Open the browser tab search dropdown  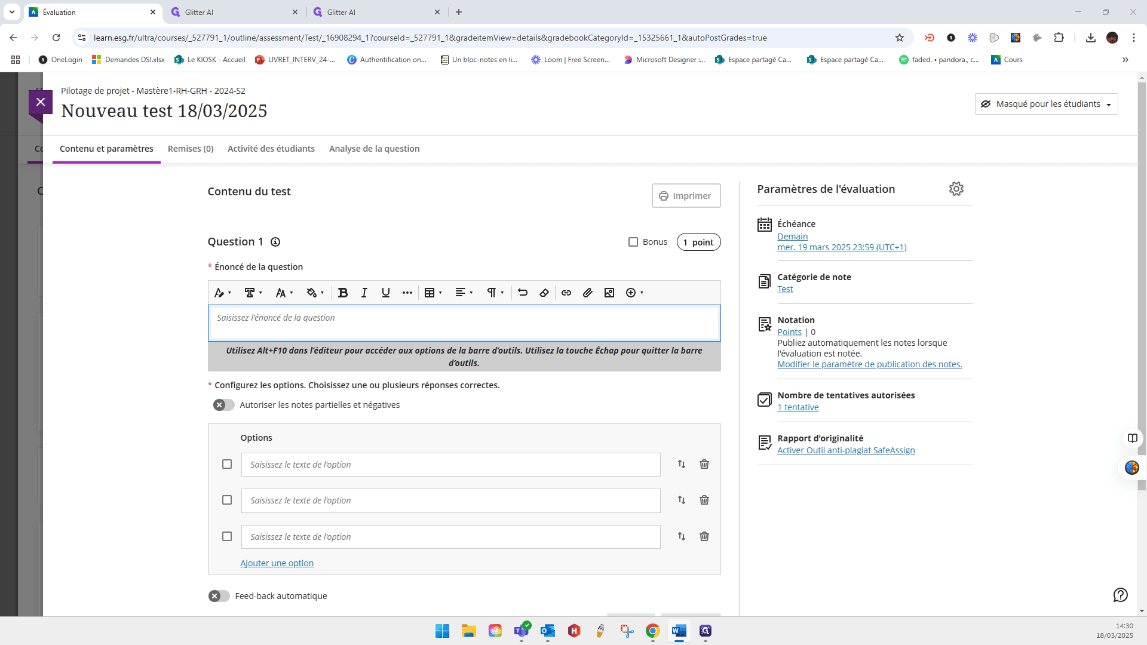pyautogui.click(x=12, y=12)
